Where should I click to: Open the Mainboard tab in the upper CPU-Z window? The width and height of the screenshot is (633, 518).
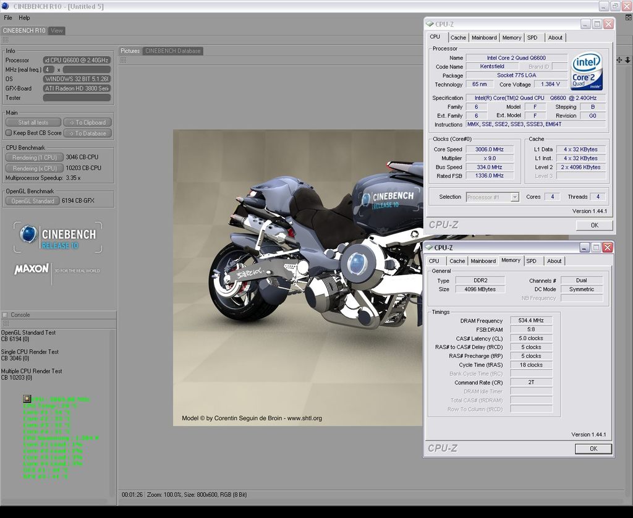(484, 38)
